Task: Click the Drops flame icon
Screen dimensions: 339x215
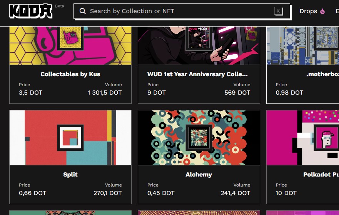Action: click(322, 11)
